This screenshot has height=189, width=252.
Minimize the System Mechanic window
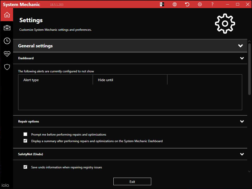(x=227, y=4)
